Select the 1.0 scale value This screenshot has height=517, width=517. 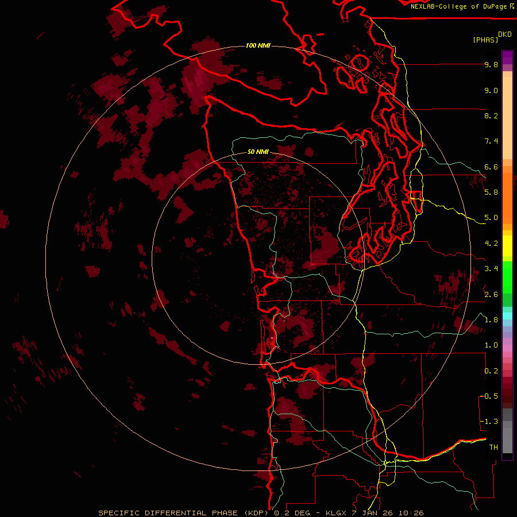pos(491,345)
